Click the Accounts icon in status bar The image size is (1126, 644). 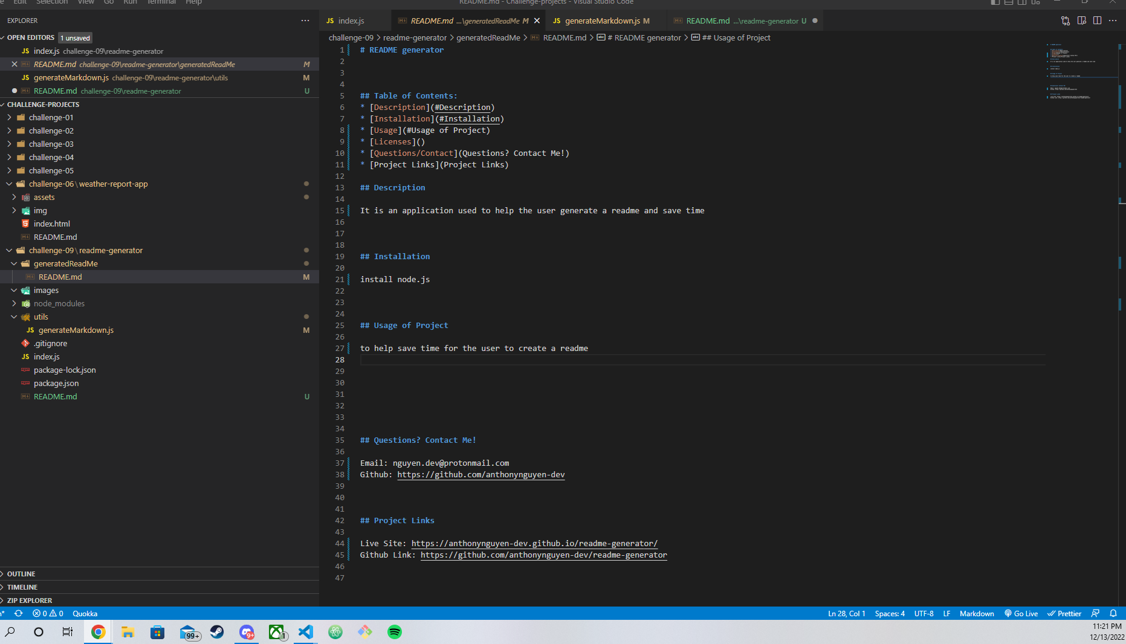[x=1095, y=613]
